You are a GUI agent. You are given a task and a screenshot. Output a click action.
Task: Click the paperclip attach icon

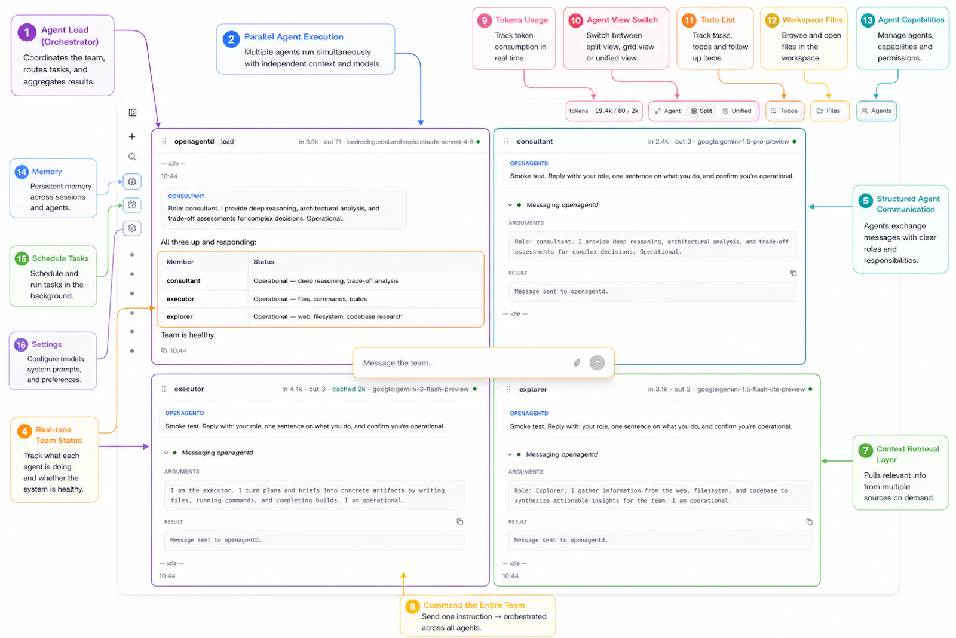click(x=577, y=363)
